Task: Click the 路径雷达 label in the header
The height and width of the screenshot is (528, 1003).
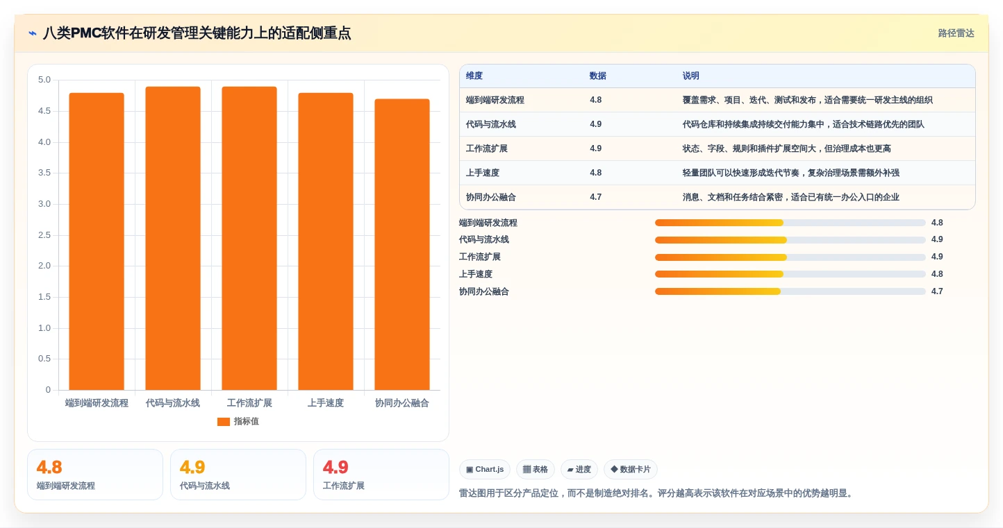Action: [x=956, y=33]
